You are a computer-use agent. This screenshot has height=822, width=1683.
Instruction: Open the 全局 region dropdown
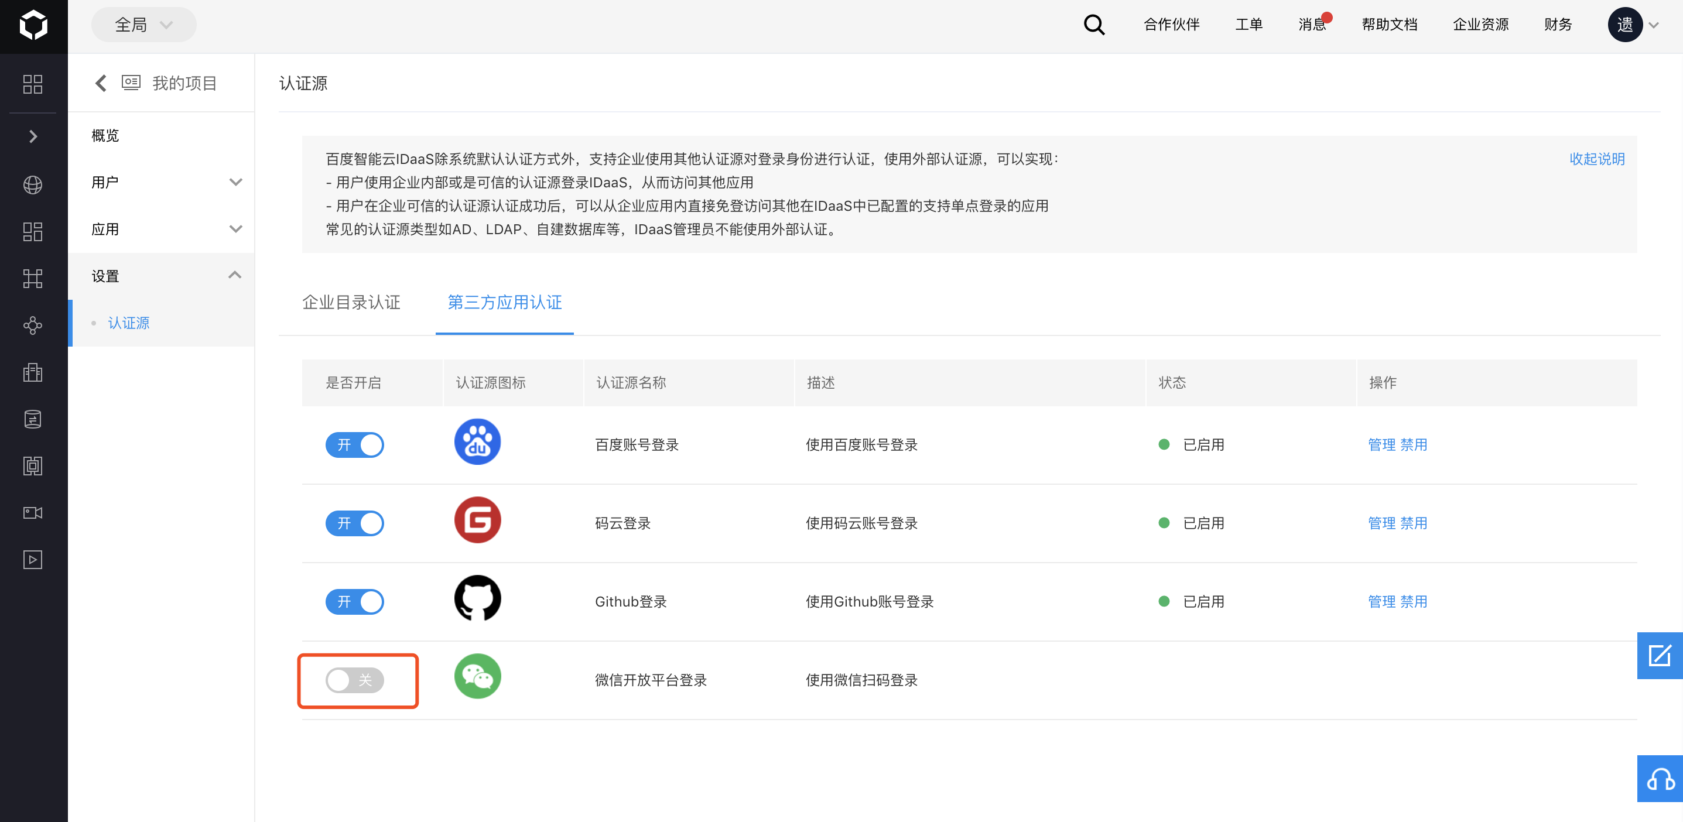tap(143, 25)
